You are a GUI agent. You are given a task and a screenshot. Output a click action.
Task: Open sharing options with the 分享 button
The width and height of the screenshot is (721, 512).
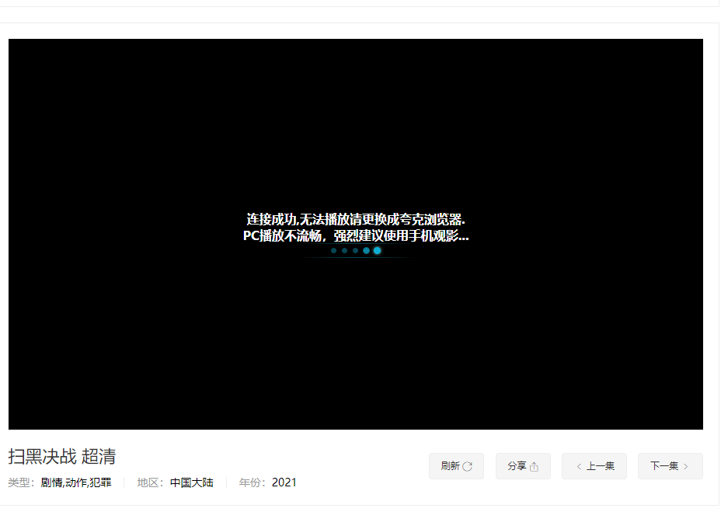(523, 466)
